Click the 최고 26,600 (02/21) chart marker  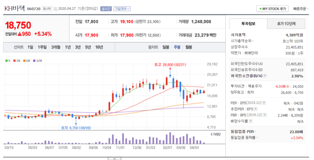pyautogui.click(x=170, y=65)
